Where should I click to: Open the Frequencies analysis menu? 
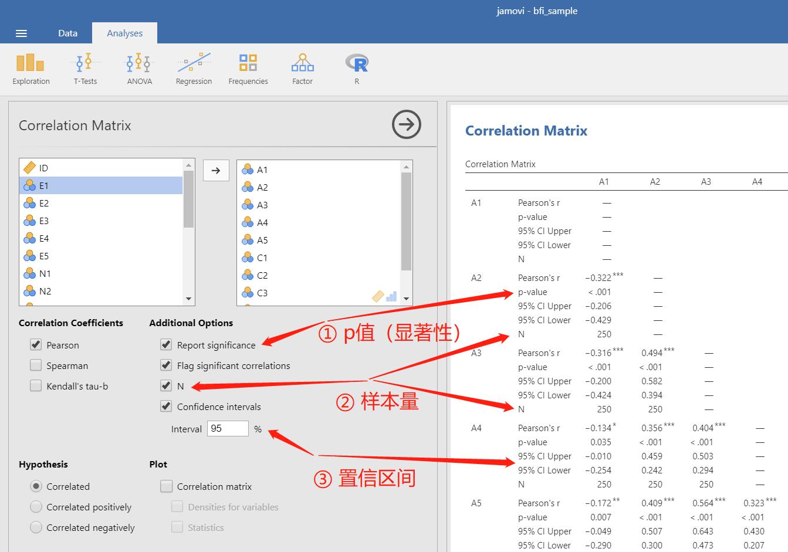(x=248, y=69)
